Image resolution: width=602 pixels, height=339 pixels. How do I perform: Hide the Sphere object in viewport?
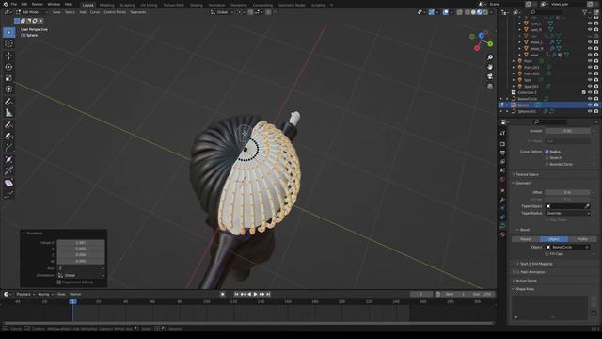coord(590,105)
